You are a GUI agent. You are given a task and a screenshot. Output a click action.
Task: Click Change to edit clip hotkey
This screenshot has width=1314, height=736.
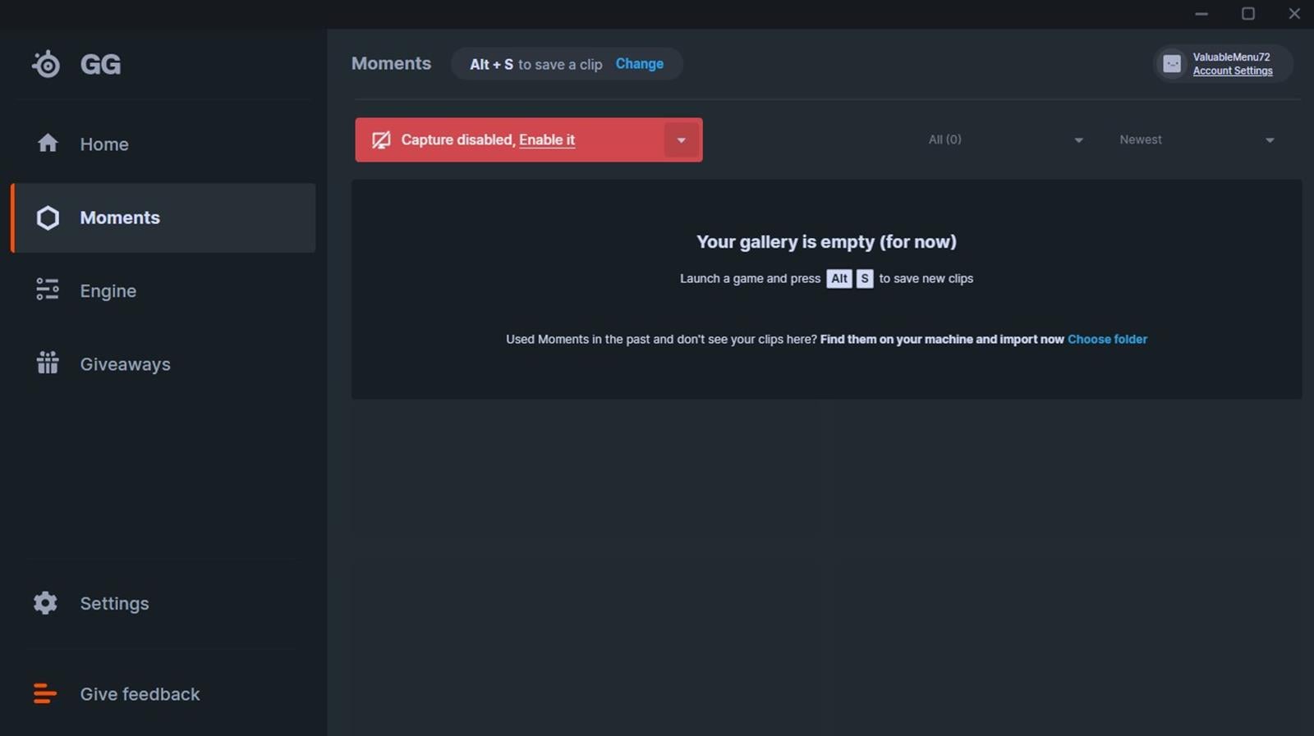(639, 64)
